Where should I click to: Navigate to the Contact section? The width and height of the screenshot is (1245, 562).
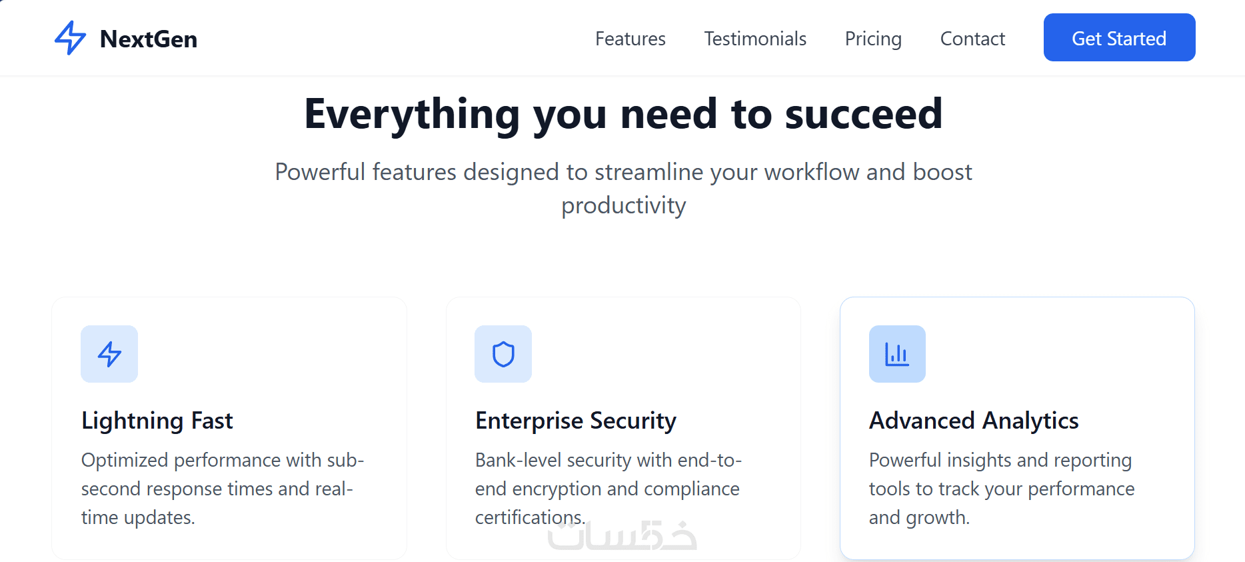[x=972, y=39]
